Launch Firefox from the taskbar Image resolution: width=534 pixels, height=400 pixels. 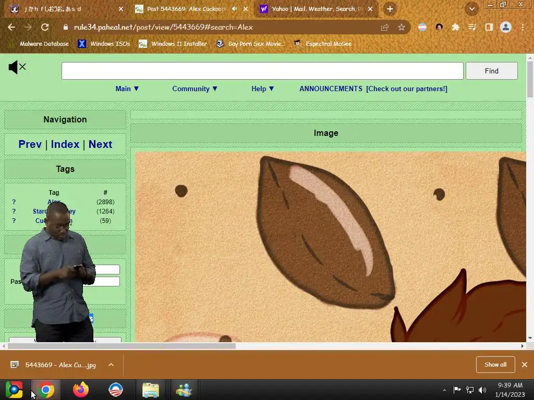tap(81, 390)
